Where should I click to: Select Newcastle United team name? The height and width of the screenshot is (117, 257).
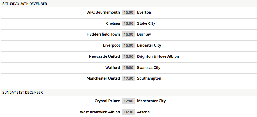pos(104,56)
